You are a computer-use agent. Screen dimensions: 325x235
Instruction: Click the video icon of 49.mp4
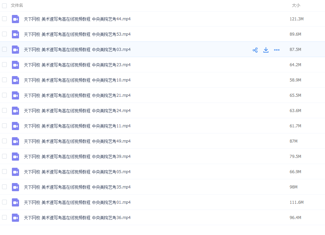click(15, 141)
